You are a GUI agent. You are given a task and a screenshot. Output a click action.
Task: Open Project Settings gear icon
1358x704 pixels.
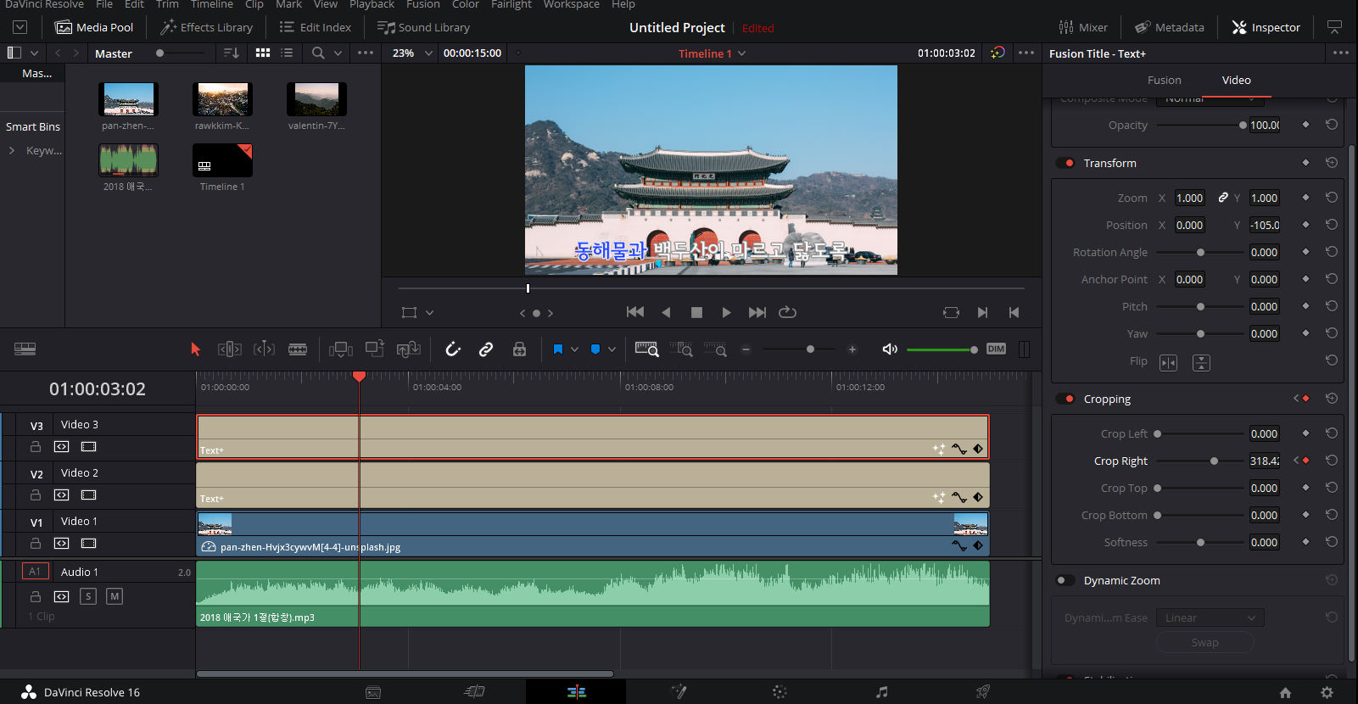1327,693
